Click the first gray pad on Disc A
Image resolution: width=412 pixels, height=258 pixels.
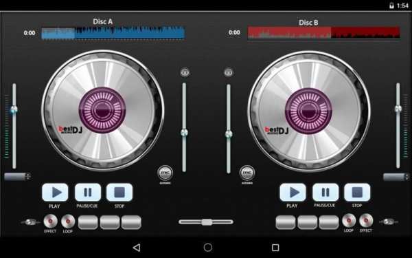click(88, 222)
